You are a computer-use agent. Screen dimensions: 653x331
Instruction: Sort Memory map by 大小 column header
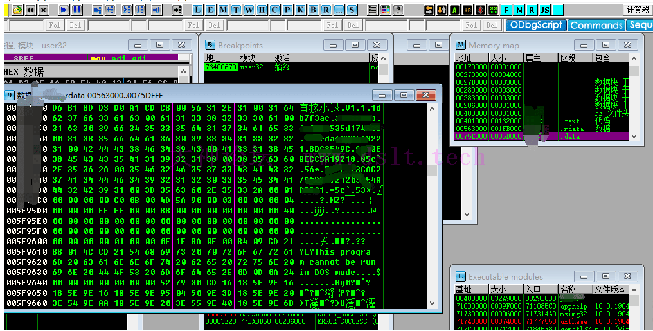coord(506,58)
